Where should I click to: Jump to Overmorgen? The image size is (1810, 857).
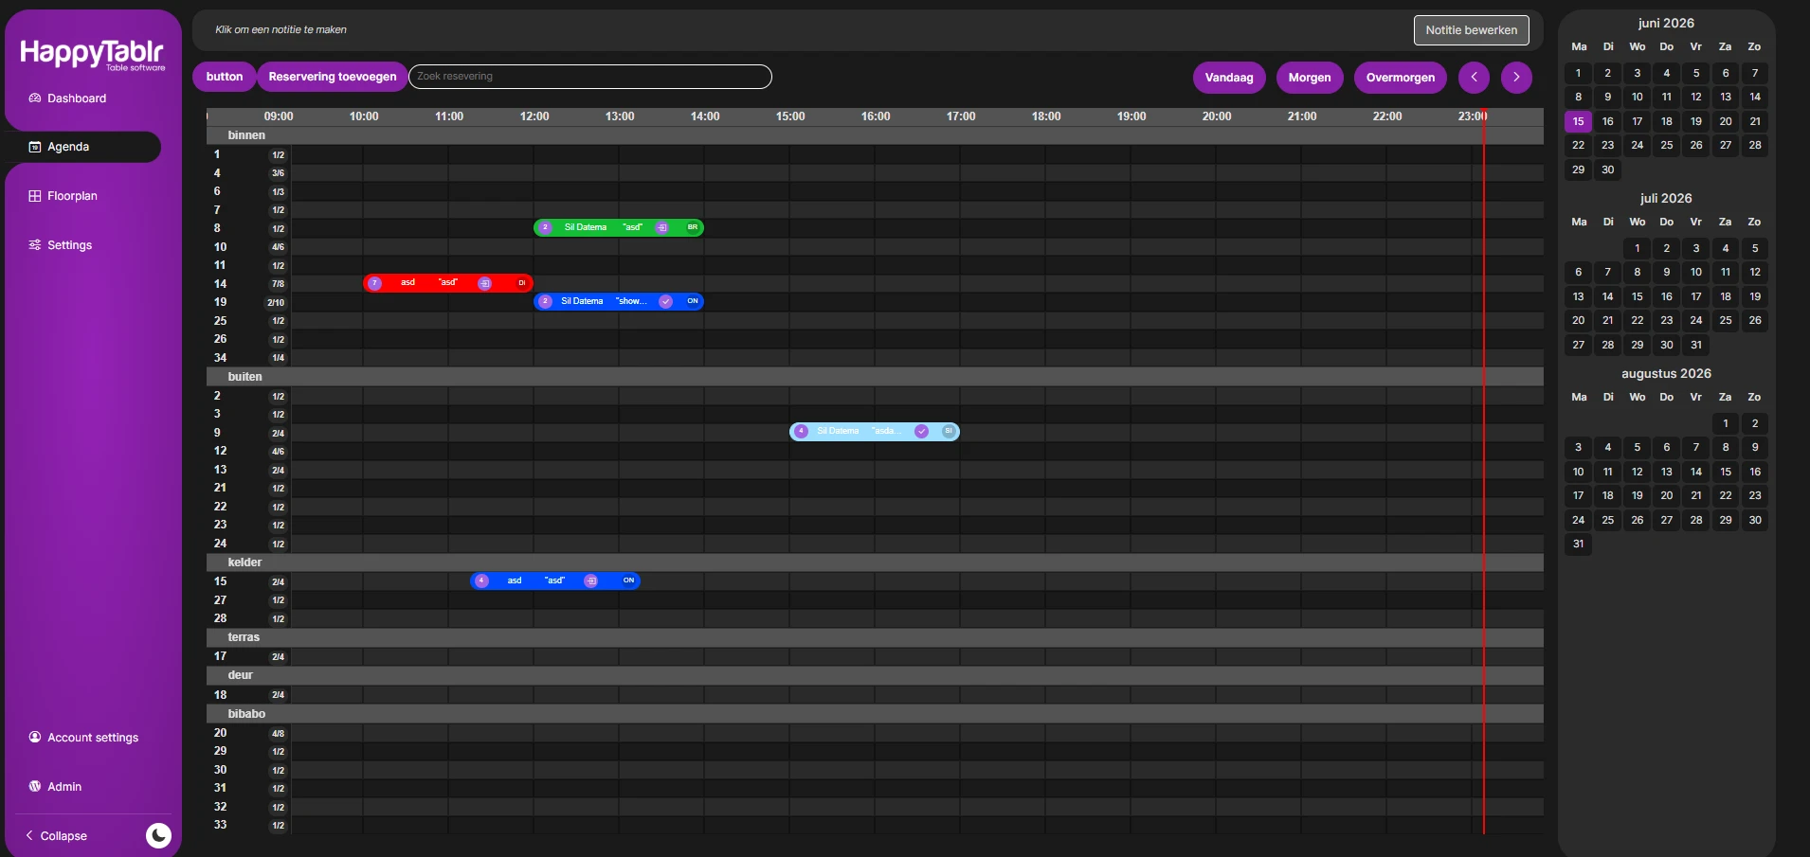pyautogui.click(x=1401, y=78)
